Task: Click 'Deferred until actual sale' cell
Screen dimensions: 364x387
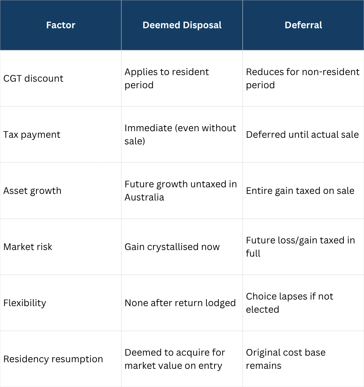Action: tap(302, 135)
